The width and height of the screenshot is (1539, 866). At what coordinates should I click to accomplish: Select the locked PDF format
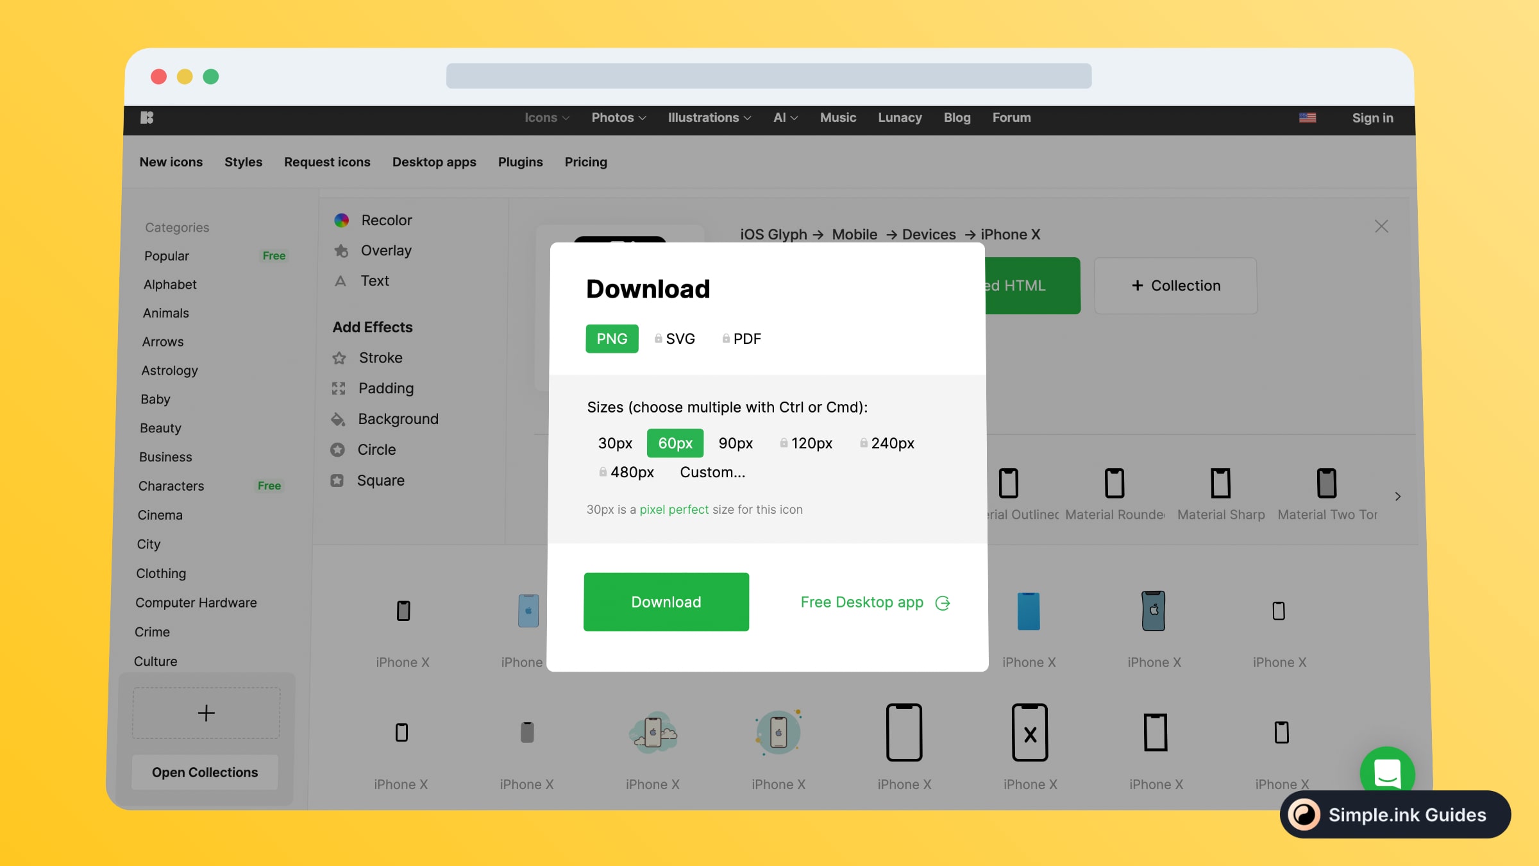(x=742, y=339)
